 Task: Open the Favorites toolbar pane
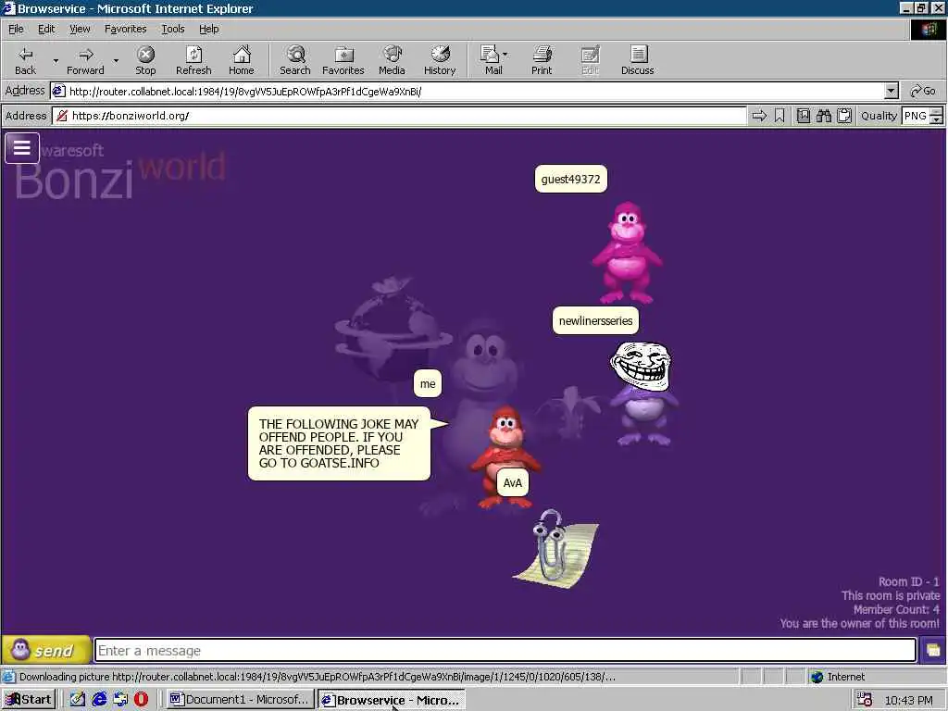tap(343, 60)
